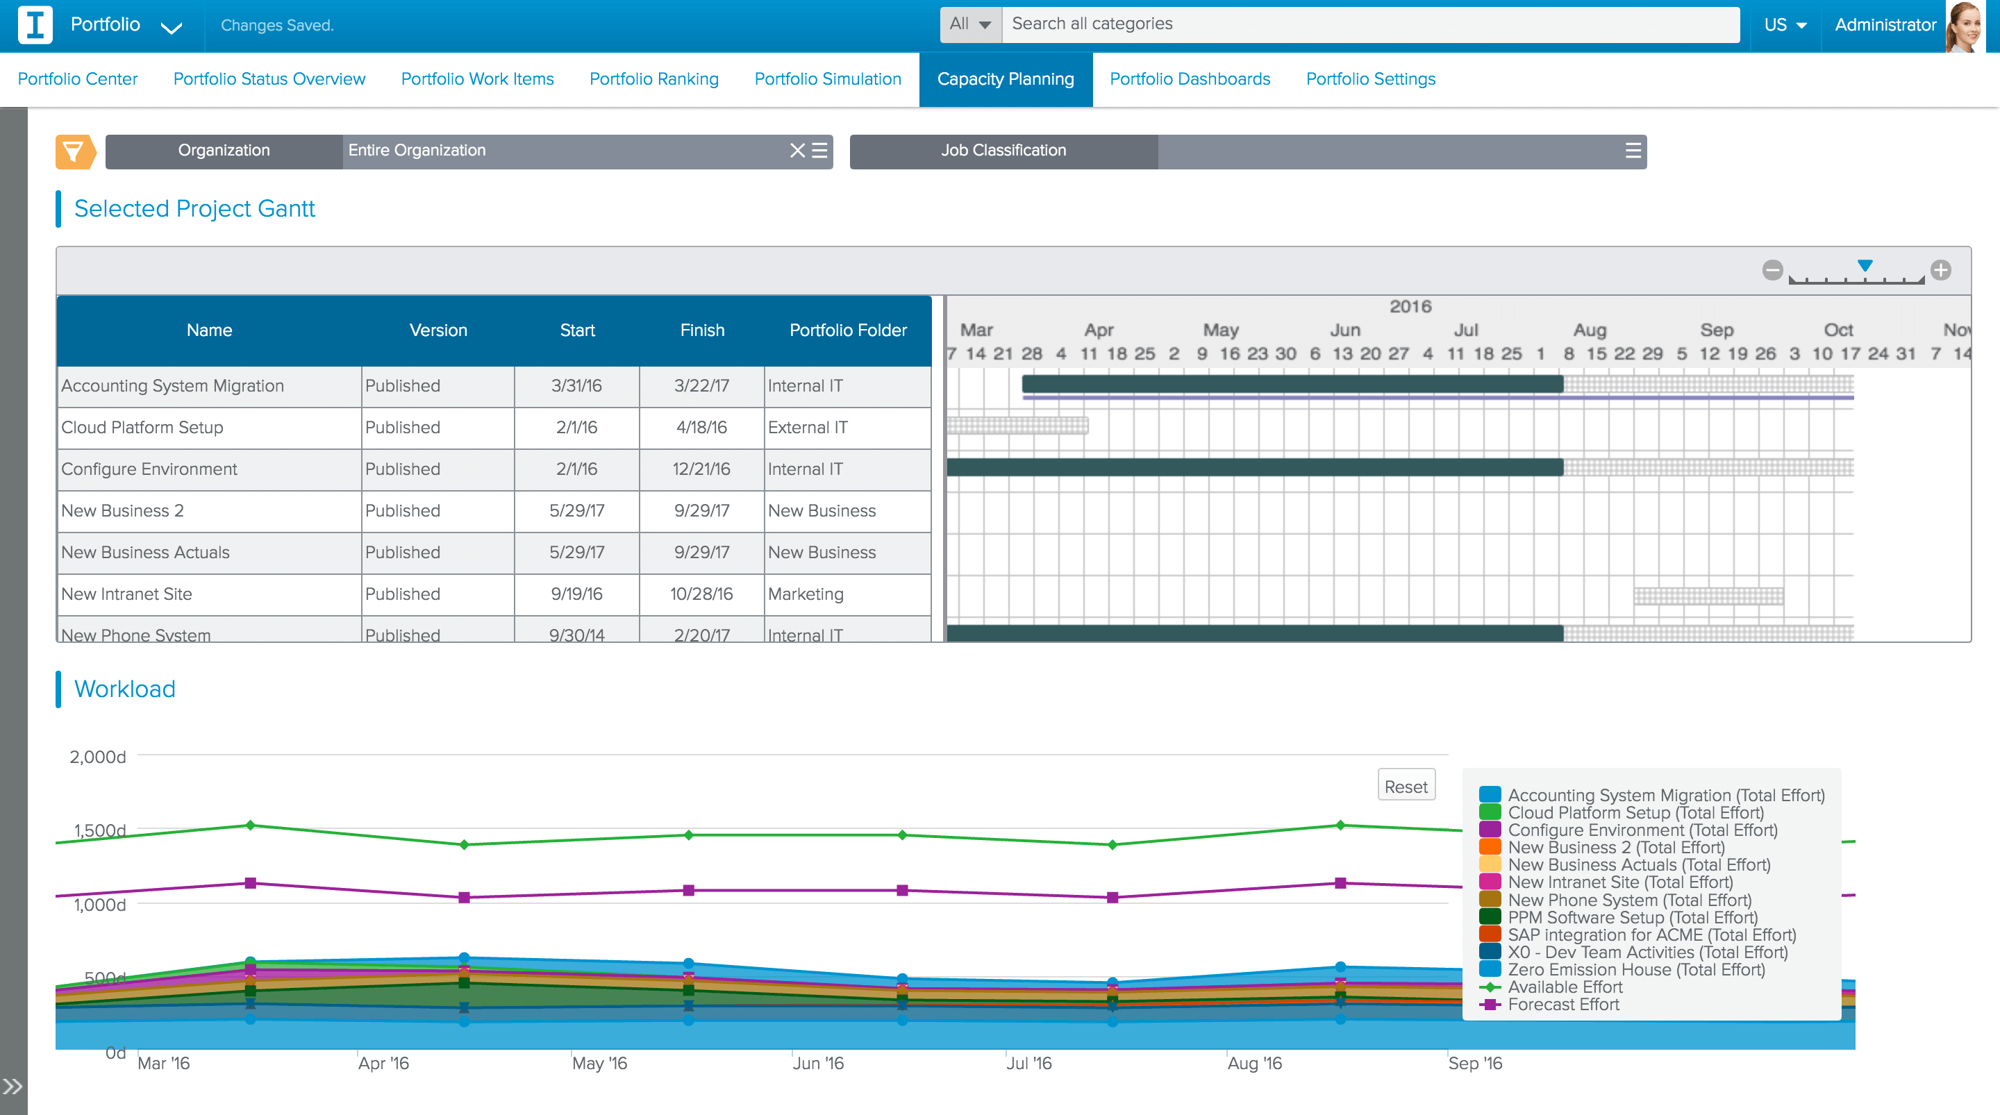Viewport: 2000px width, 1115px height.
Task: Expand the left sidebar with double-arrow icon
Action: point(12,1086)
